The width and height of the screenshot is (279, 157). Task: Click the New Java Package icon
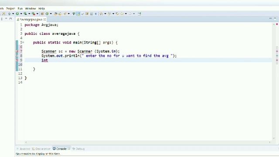(x=42, y=14)
